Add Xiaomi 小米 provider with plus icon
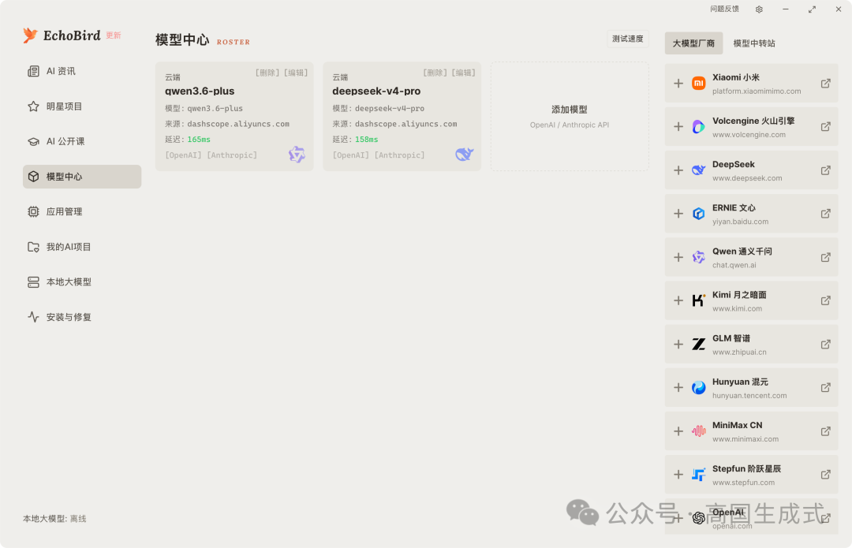 coord(678,83)
